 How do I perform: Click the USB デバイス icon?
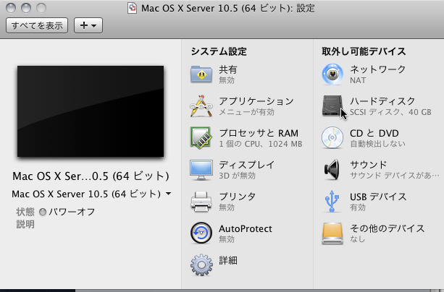[332, 202]
